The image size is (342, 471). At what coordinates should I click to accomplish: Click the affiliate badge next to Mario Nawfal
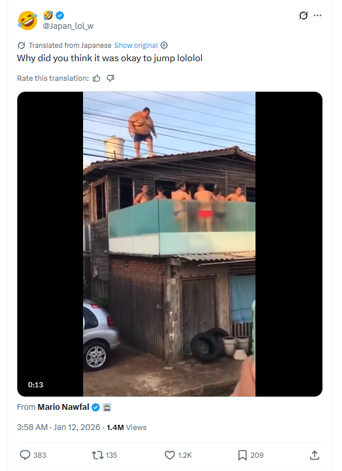pyautogui.click(x=107, y=408)
